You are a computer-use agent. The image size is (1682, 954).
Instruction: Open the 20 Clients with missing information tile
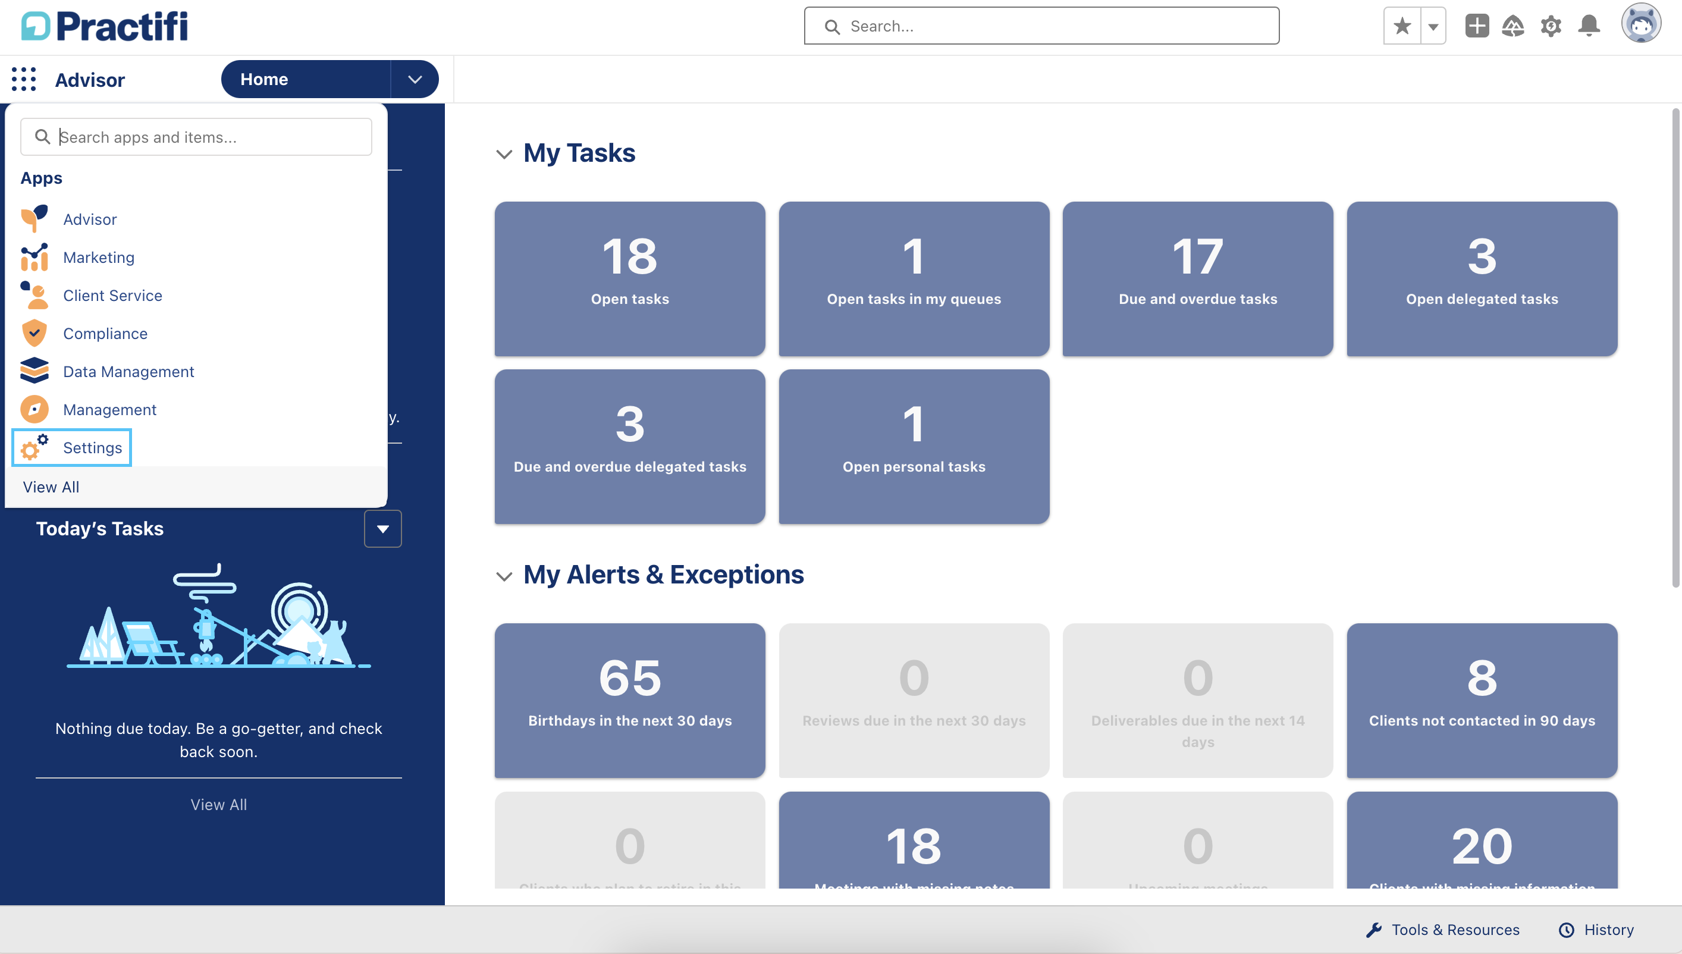point(1482,840)
